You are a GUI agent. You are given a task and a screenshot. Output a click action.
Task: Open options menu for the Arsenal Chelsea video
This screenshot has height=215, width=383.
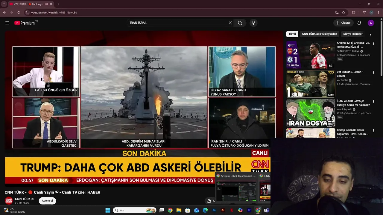click(x=373, y=43)
